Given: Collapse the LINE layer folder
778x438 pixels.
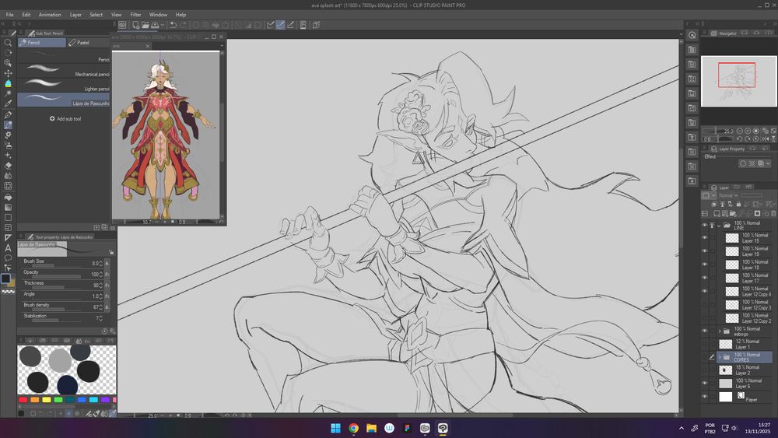Looking at the screenshot, I should click(719, 225).
